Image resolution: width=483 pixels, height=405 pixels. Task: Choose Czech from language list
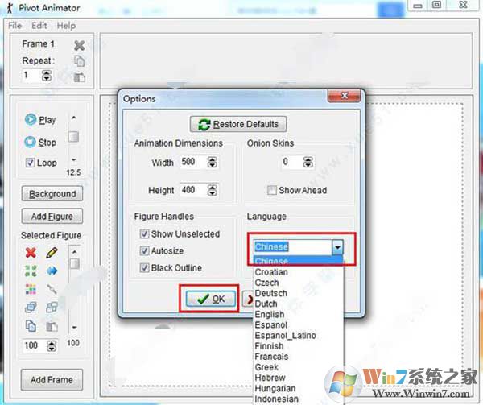point(298,283)
